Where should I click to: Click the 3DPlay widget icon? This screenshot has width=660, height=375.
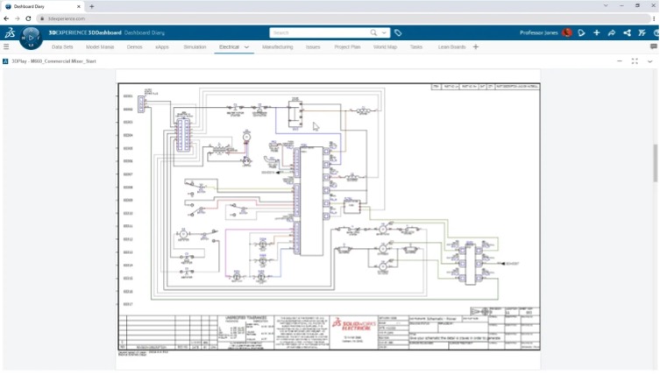(x=5, y=61)
